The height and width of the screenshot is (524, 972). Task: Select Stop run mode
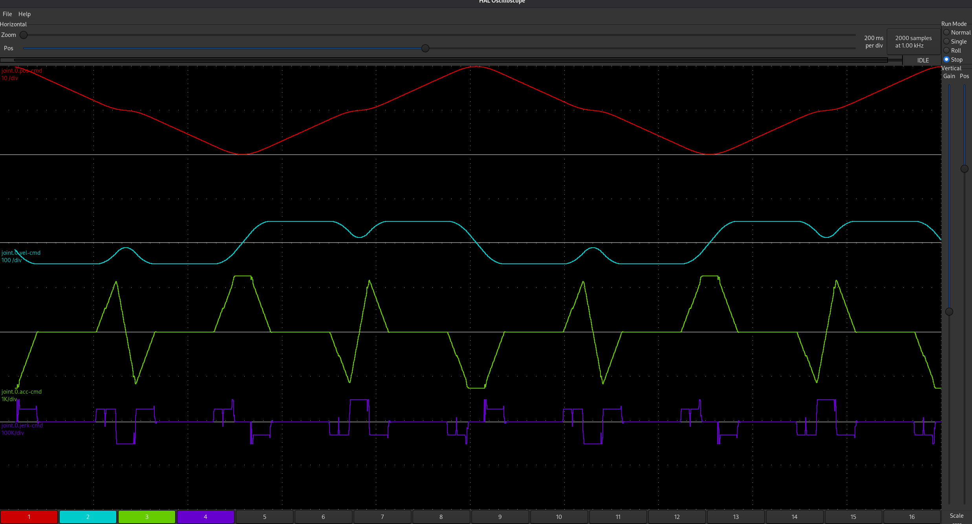(947, 60)
